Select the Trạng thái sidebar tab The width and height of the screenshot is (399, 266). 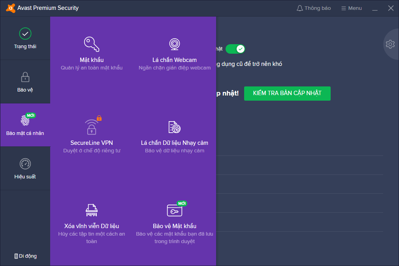[x=25, y=38]
